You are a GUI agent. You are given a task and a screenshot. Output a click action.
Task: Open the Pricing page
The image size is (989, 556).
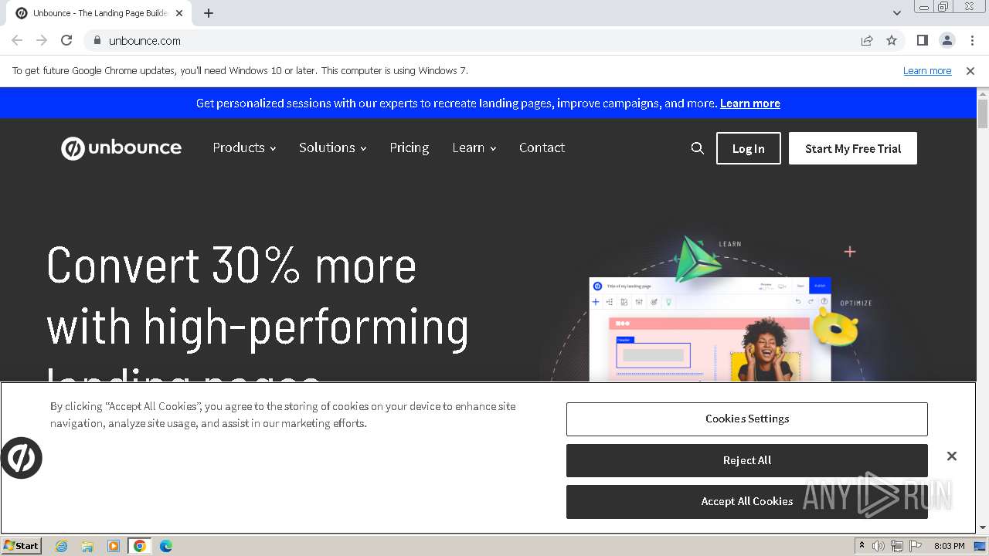pos(409,147)
